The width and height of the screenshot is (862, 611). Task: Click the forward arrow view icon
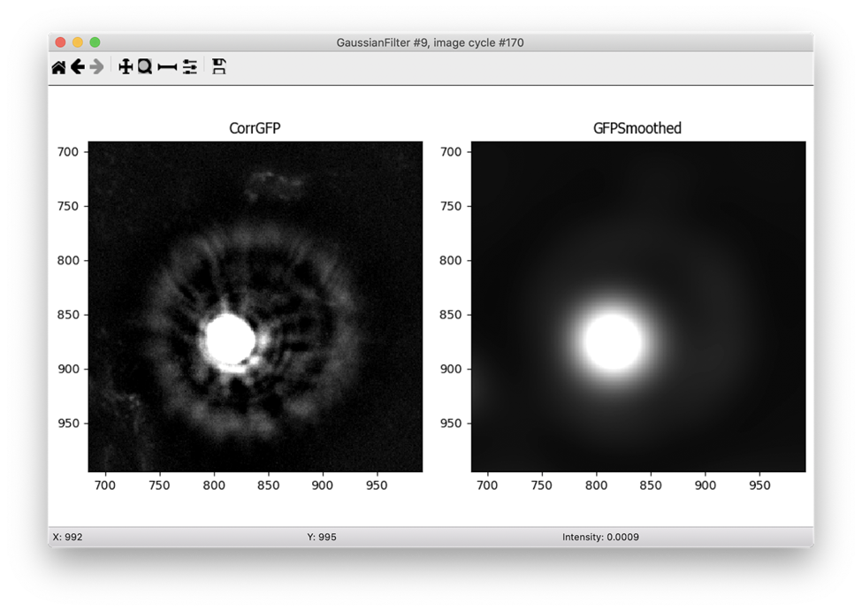(x=97, y=67)
